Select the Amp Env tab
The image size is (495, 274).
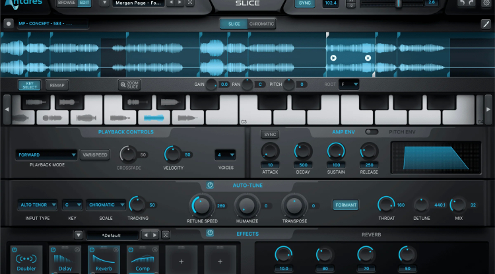343,132
